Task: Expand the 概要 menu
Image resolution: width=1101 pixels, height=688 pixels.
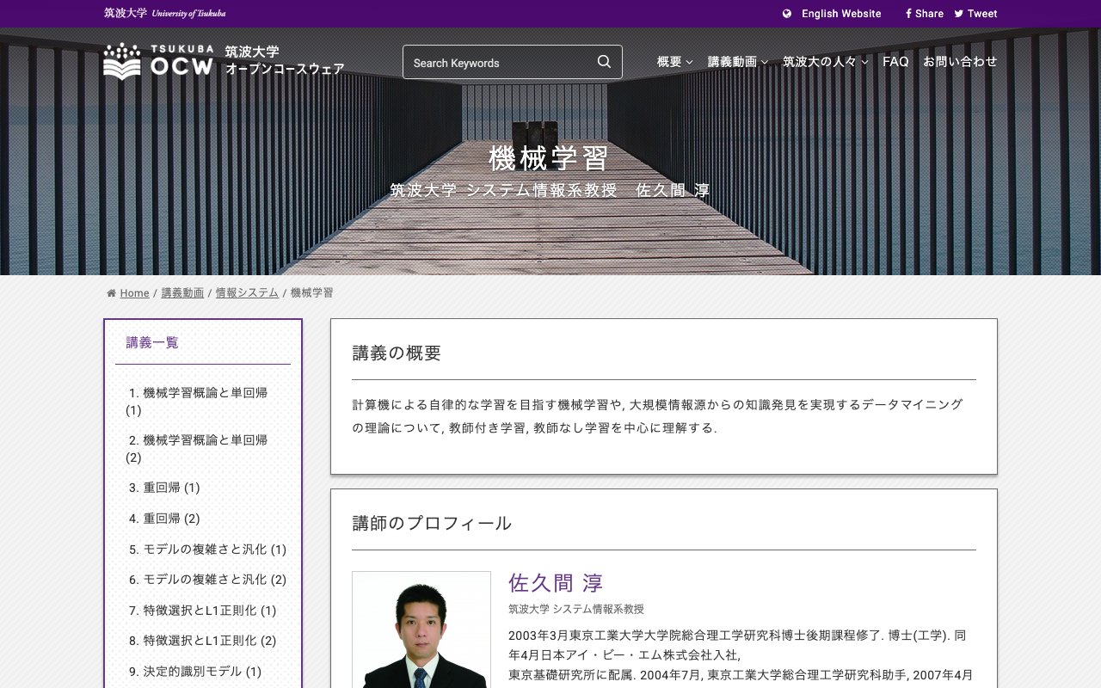Action: pos(674,62)
